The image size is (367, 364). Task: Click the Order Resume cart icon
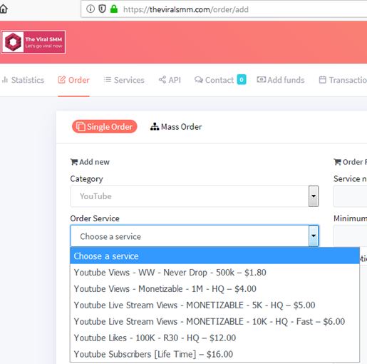click(x=337, y=162)
